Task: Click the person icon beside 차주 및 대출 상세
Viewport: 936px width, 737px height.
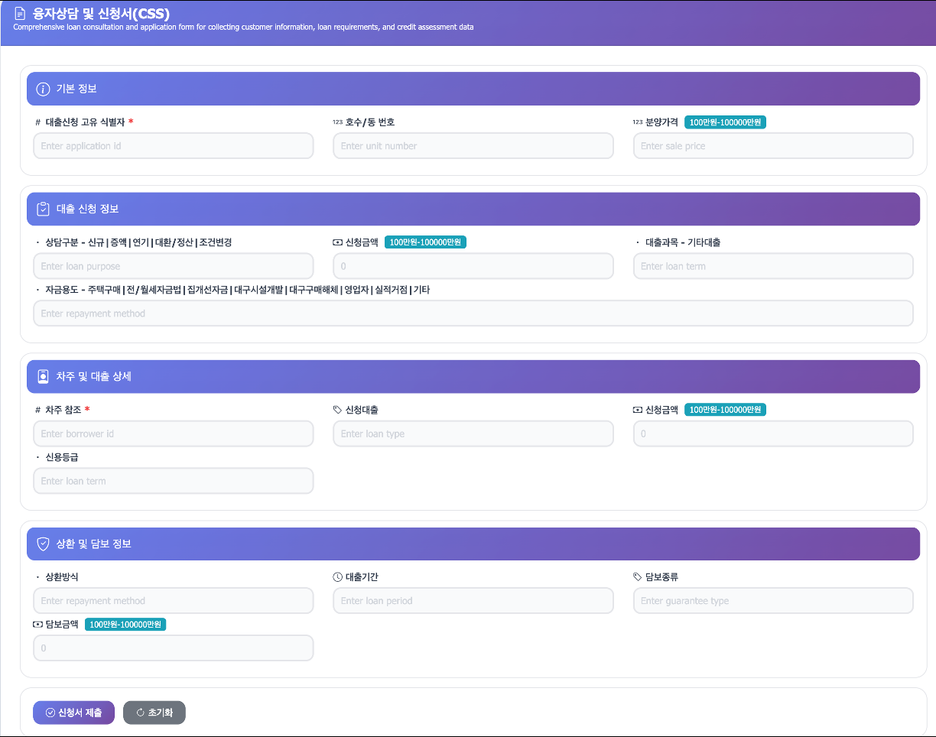Action: click(43, 376)
